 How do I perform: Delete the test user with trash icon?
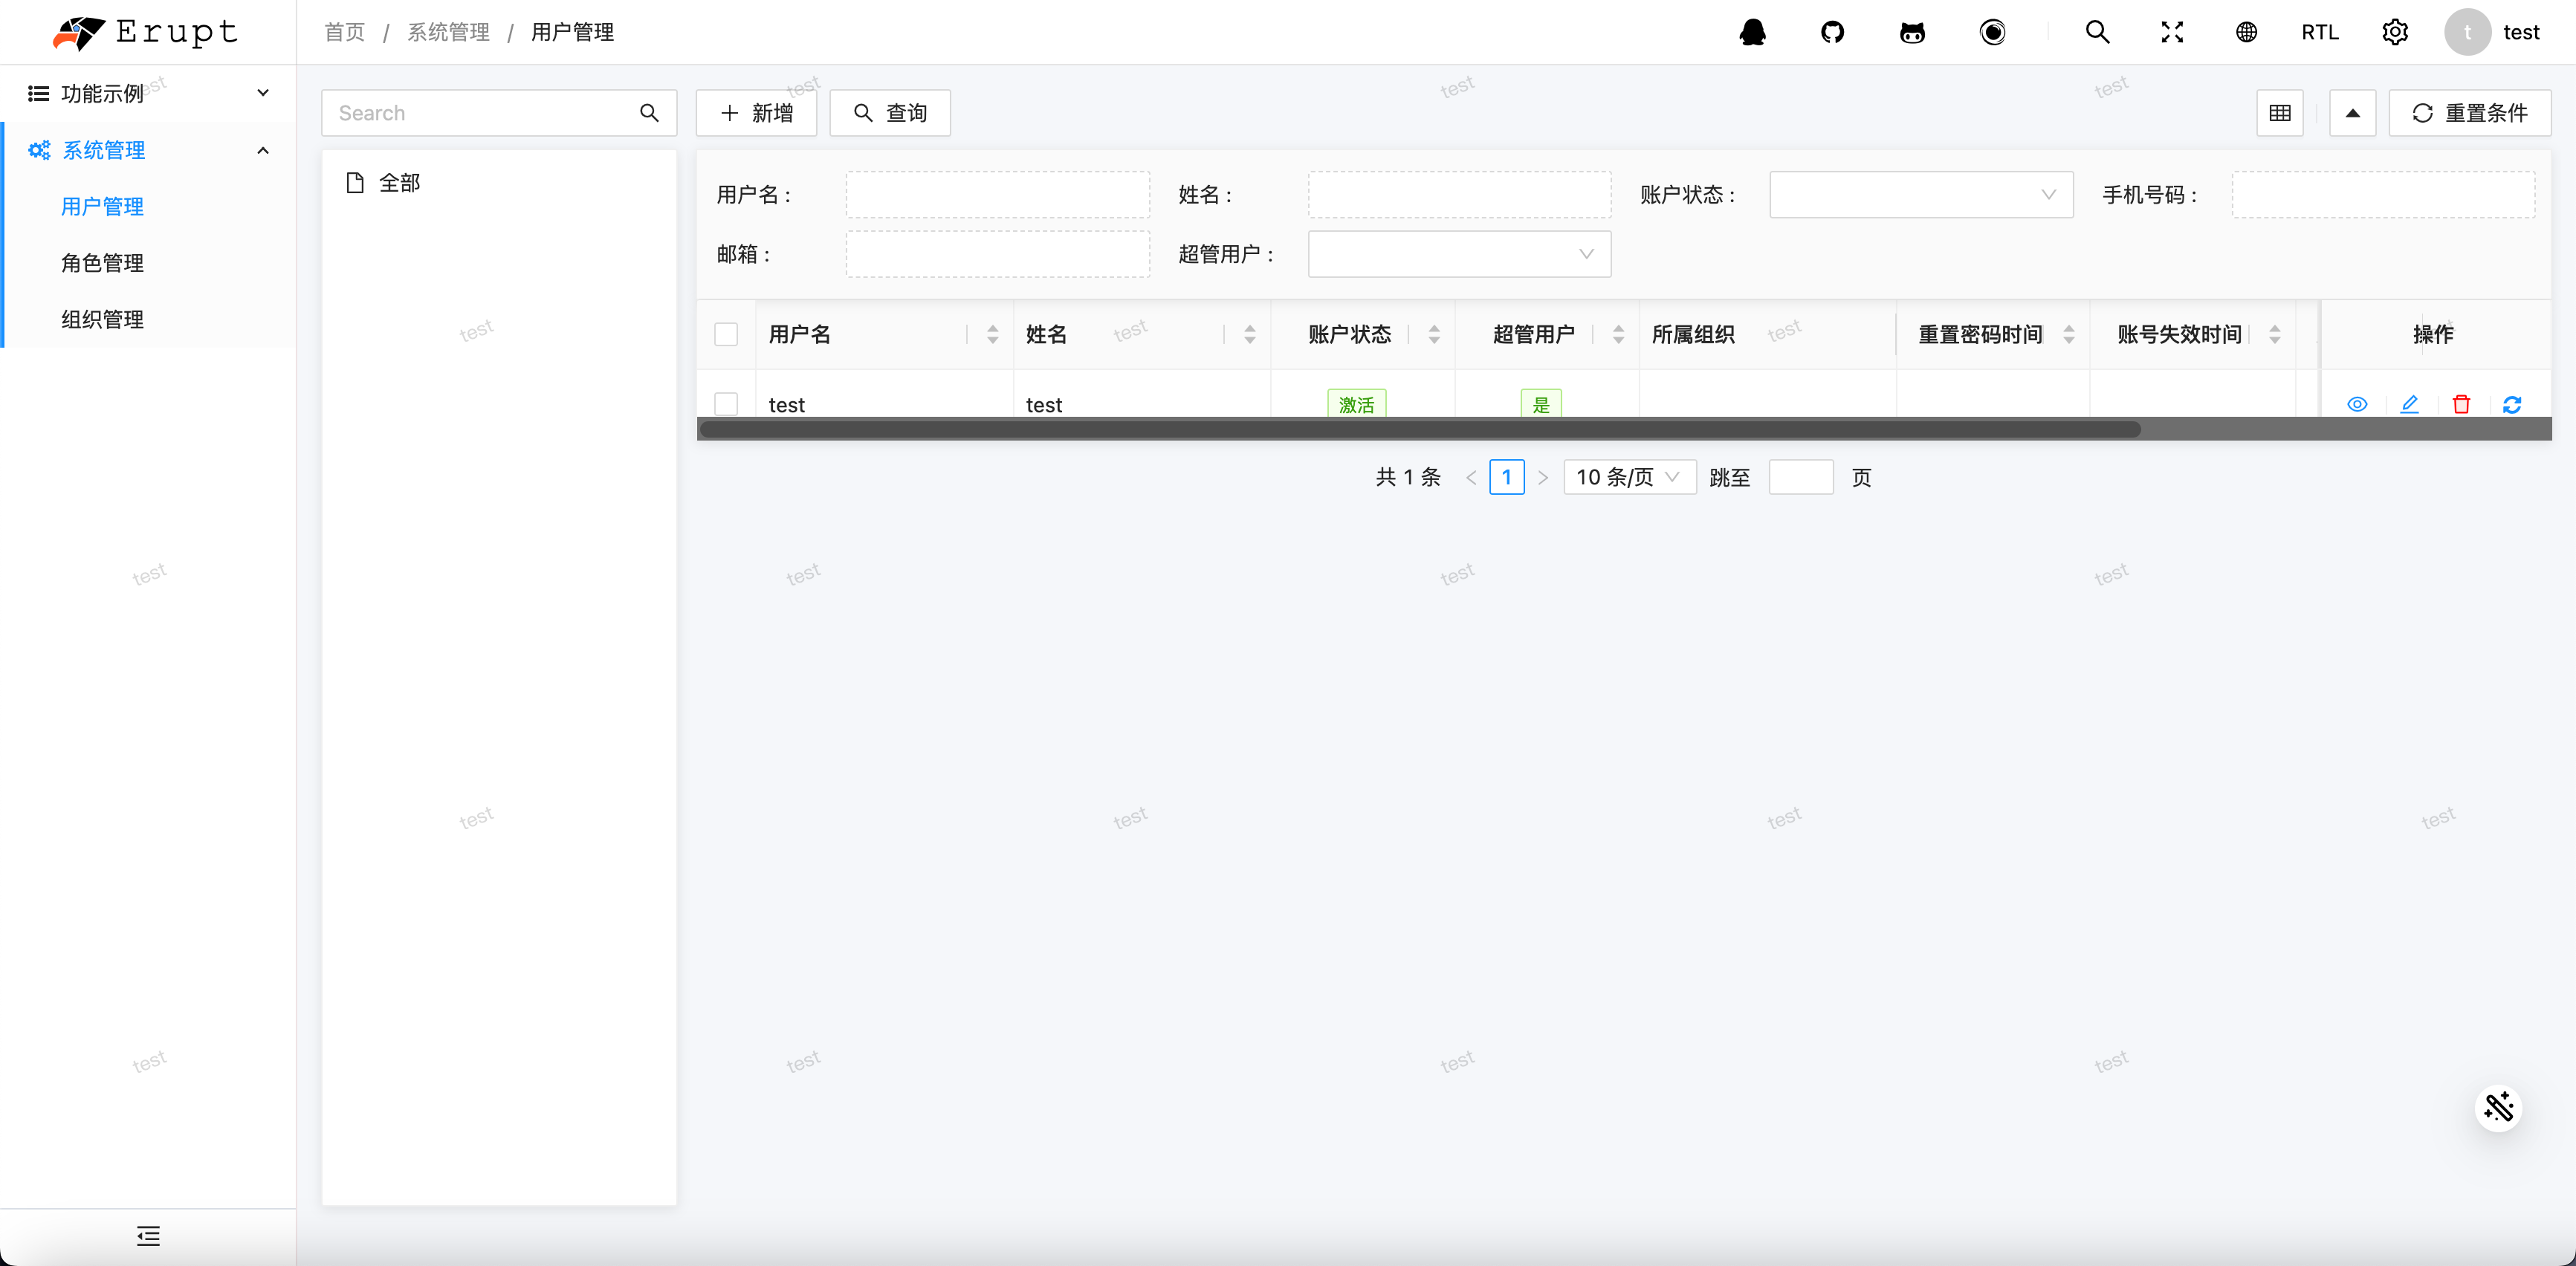[x=2461, y=404]
